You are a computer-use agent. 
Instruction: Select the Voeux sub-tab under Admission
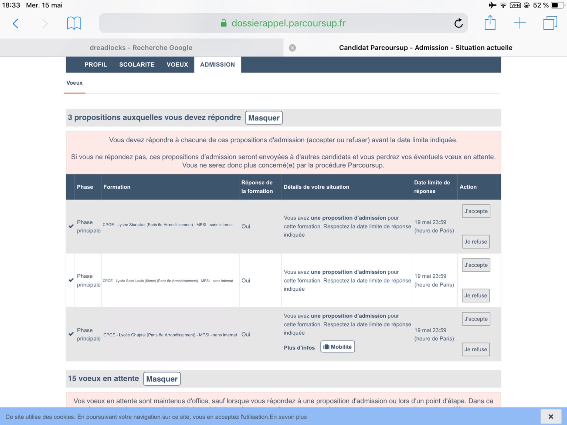[74, 83]
